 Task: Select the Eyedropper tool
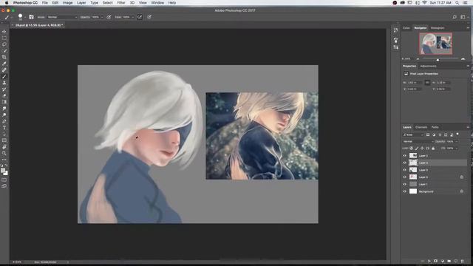(x=4, y=64)
